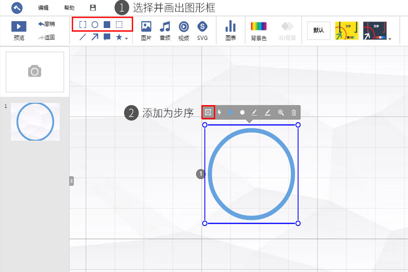Apply the dark navy theme thumbnail
Image resolution: width=408 pixels, height=272 pixels.
click(x=375, y=31)
